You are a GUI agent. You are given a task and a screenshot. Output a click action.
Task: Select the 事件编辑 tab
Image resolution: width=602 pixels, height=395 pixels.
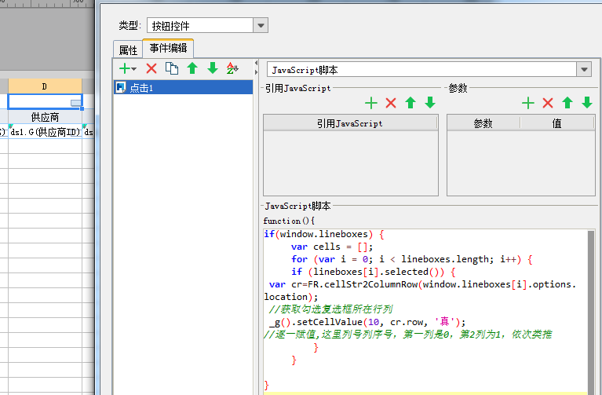pyautogui.click(x=167, y=49)
